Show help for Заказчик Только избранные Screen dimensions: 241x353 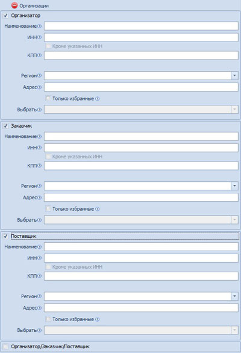97,209
